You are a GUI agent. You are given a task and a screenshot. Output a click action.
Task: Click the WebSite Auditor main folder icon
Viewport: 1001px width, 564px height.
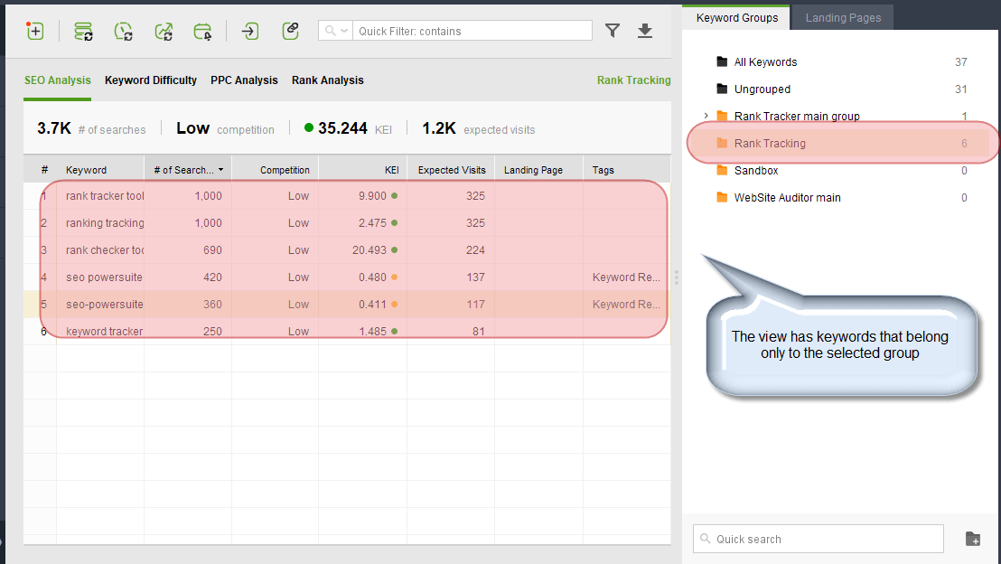click(x=722, y=197)
